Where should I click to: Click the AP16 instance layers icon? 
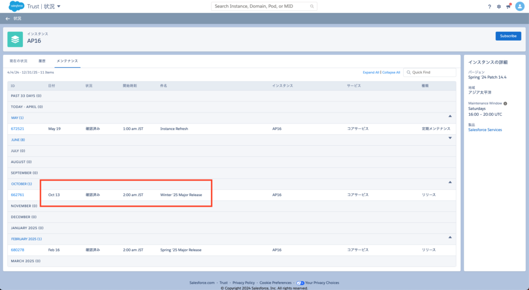pyautogui.click(x=15, y=40)
